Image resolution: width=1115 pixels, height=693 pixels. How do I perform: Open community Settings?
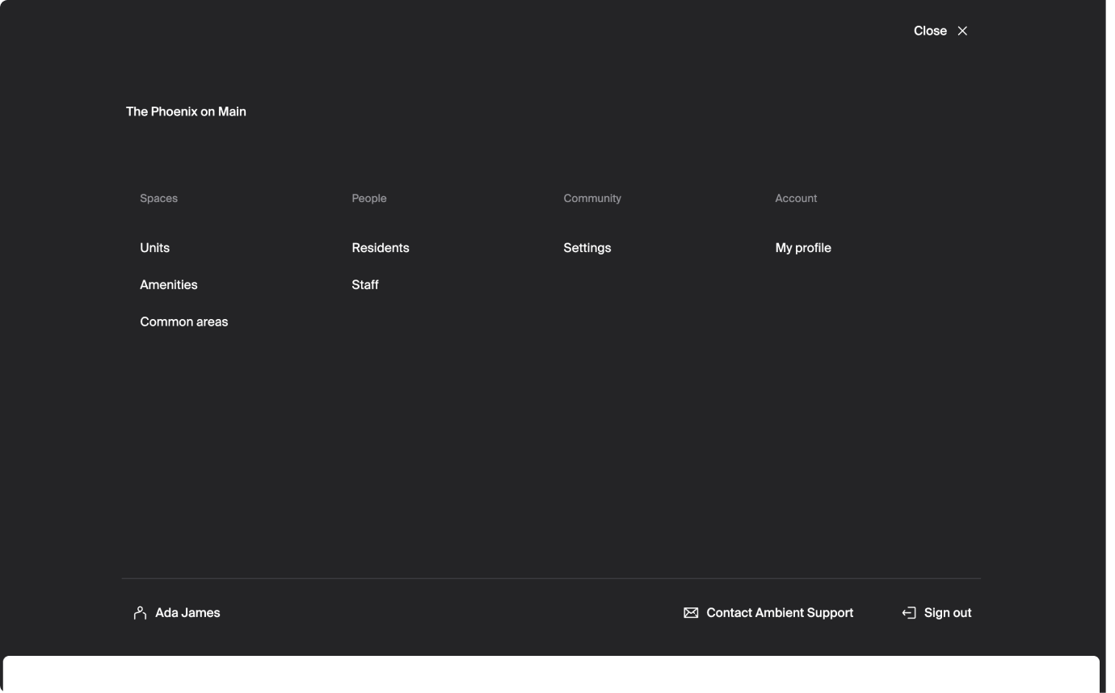pos(587,248)
